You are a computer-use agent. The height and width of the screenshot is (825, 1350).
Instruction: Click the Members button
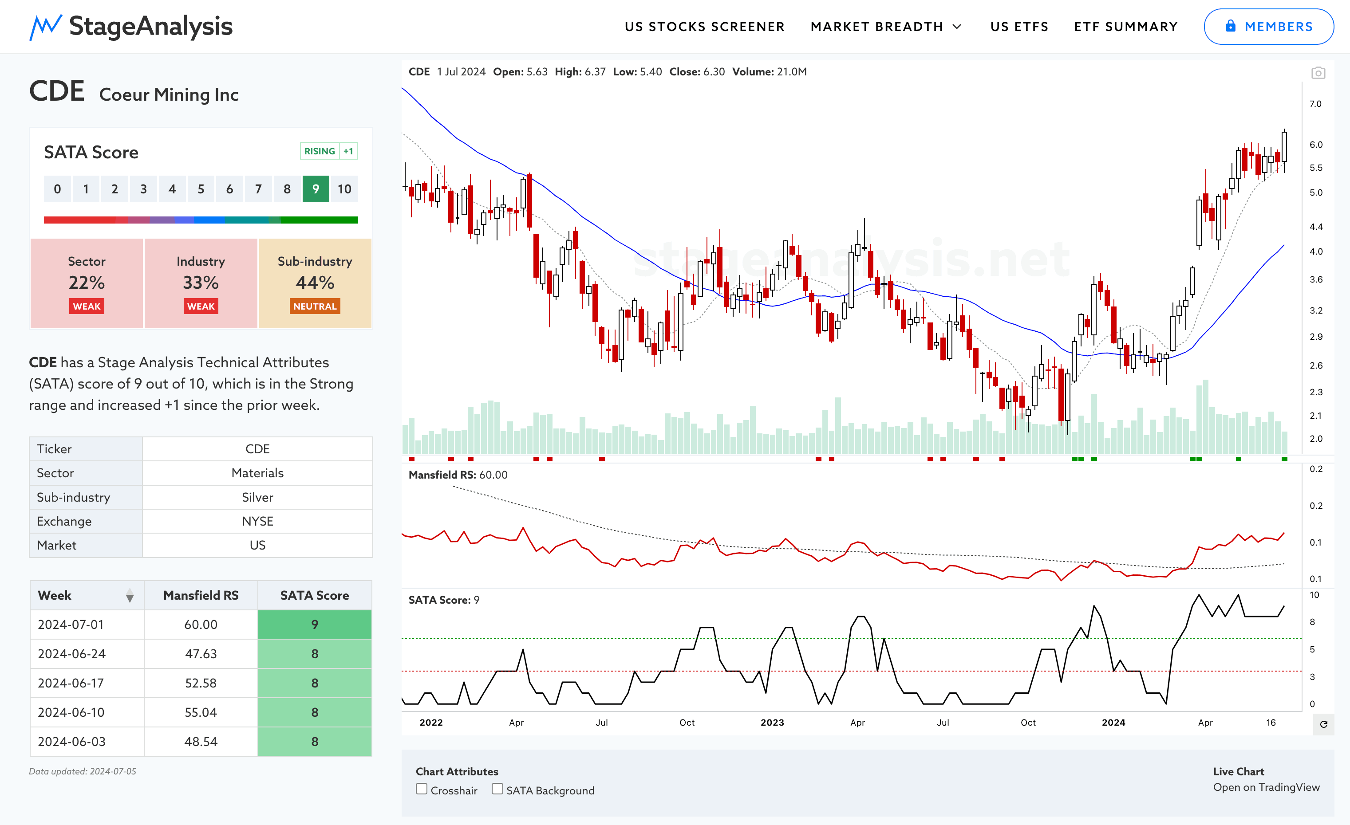(1268, 27)
